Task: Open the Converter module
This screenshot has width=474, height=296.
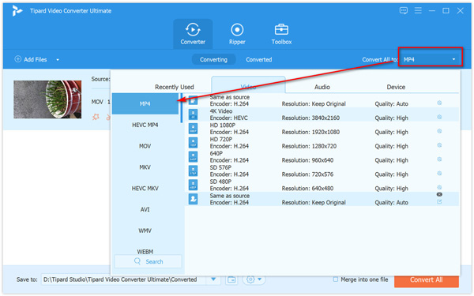Action: (193, 34)
